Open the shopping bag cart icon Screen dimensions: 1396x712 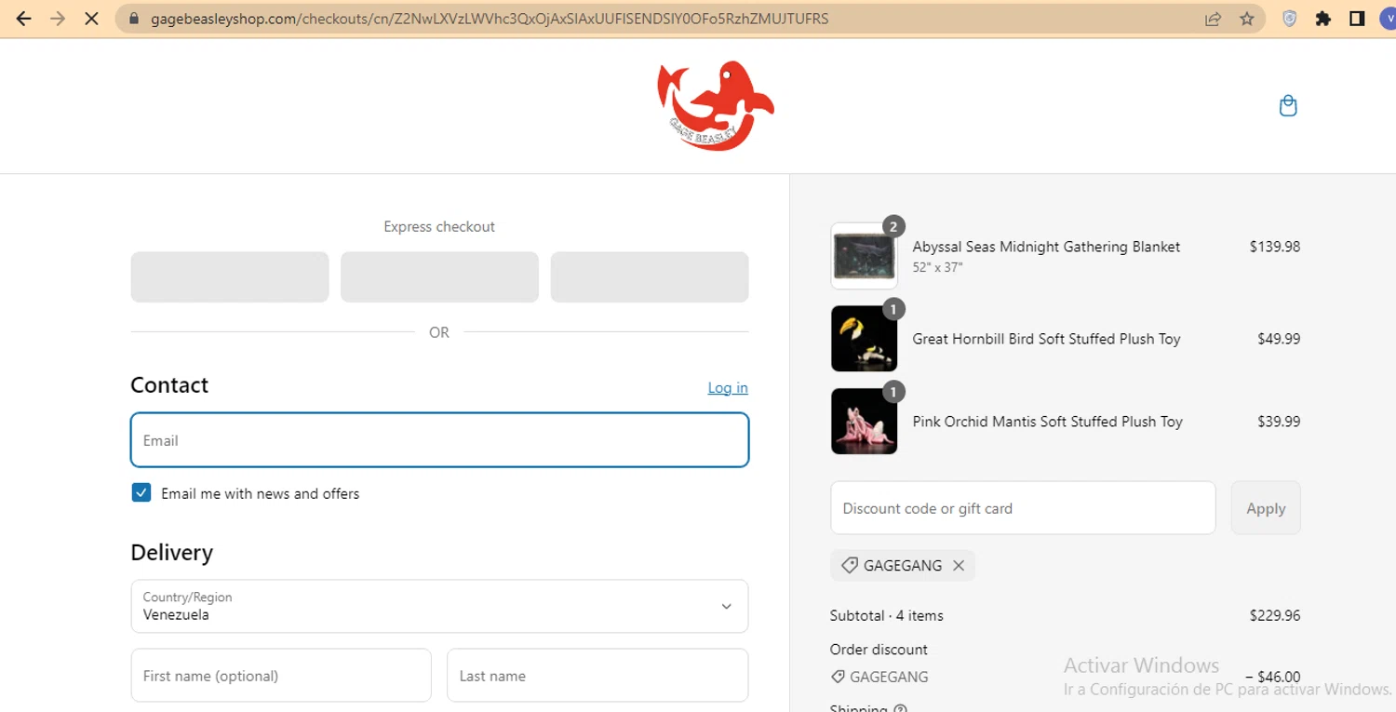click(1288, 105)
